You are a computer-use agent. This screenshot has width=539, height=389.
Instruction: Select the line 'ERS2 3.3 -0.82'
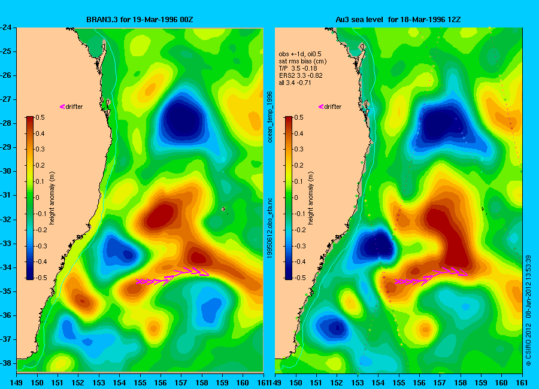click(x=301, y=75)
